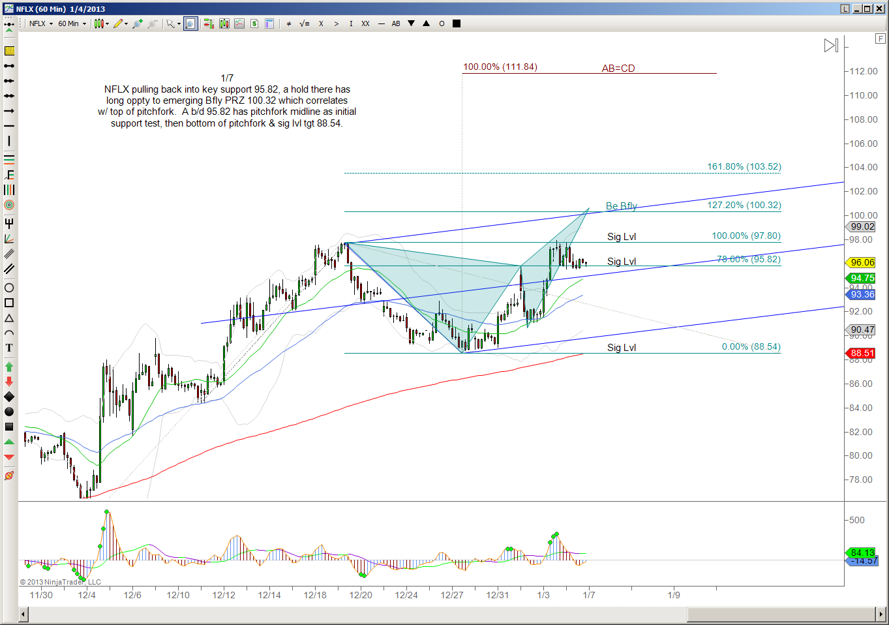Select the Ruler drawing tool
The image size is (889, 625).
click(x=9, y=51)
